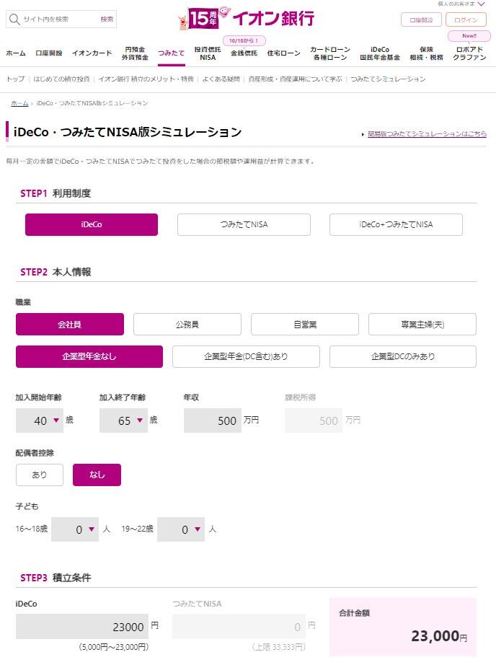Open 金銭信託 menu item
The height and width of the screenshot is (665, 496).
(x=244, y=53)
